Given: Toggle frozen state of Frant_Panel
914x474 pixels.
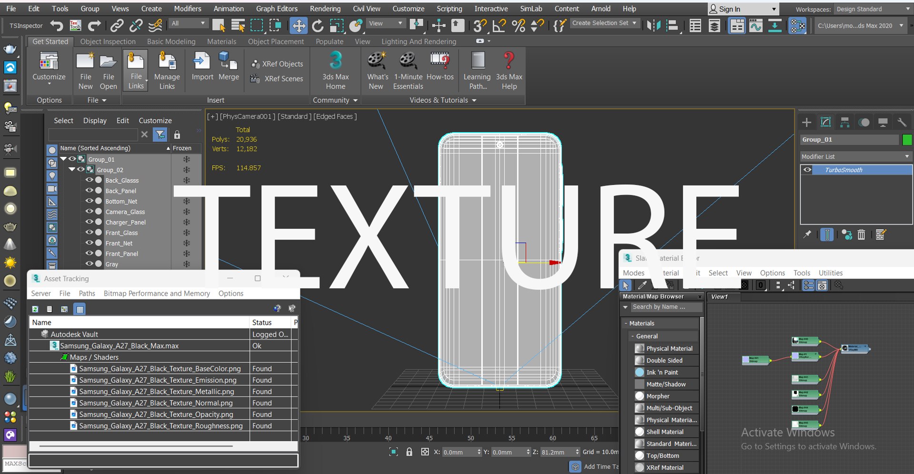Looking at the screenshot, I should [187, 253].
